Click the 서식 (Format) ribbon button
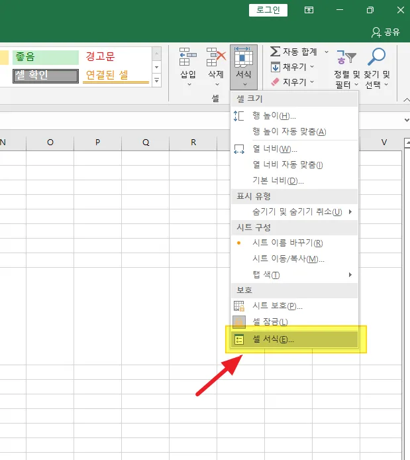 click(x=244, y=67)
